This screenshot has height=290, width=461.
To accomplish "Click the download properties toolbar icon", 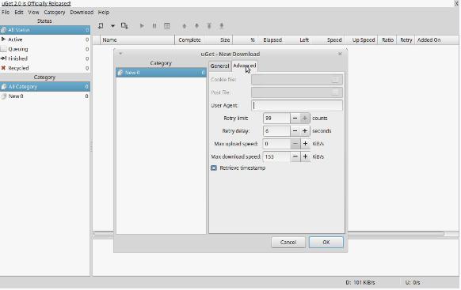I will point(166,26).
